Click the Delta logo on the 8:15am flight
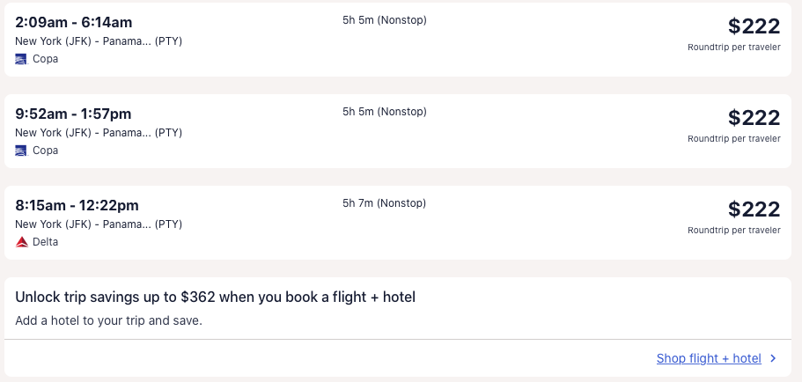Screen dimensions: 802x382 21,242
